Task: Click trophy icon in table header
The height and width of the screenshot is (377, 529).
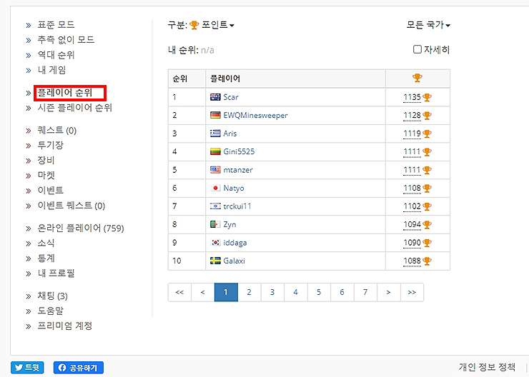Action: (x=417, y=78)
